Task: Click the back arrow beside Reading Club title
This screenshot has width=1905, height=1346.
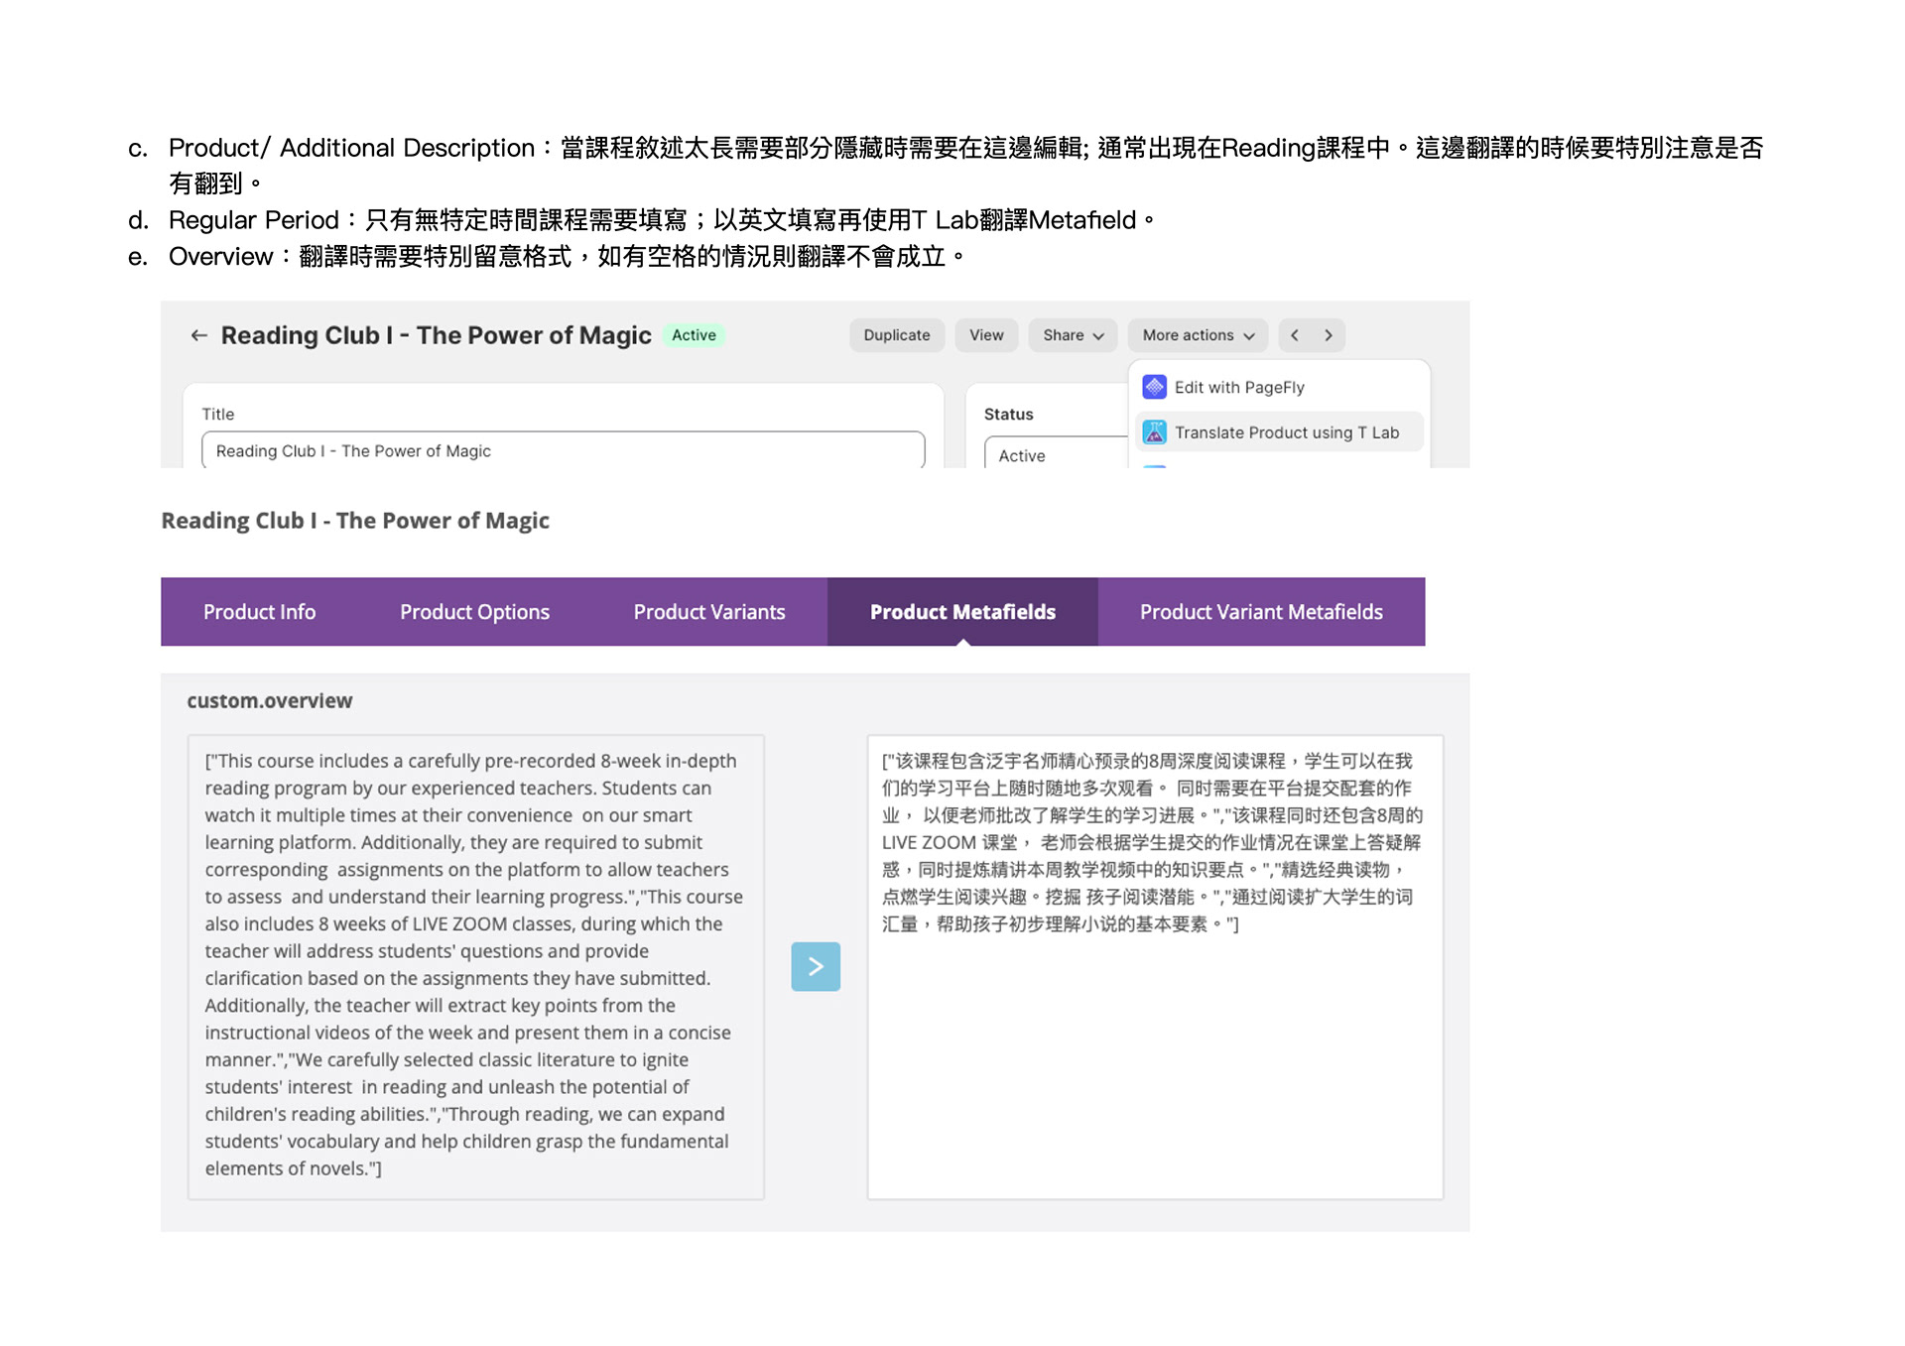Action: (198, 335)
